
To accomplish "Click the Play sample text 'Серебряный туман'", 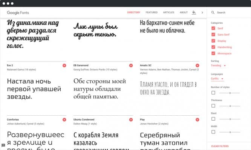I will [164, 139].
